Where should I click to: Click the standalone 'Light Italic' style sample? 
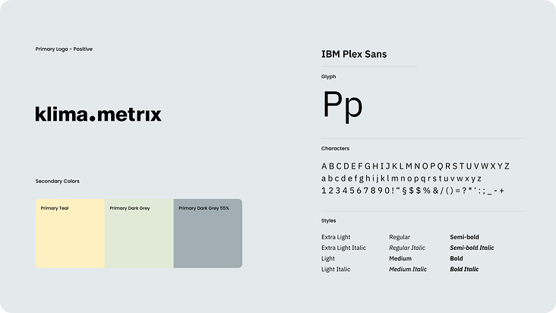pos(336,269)
